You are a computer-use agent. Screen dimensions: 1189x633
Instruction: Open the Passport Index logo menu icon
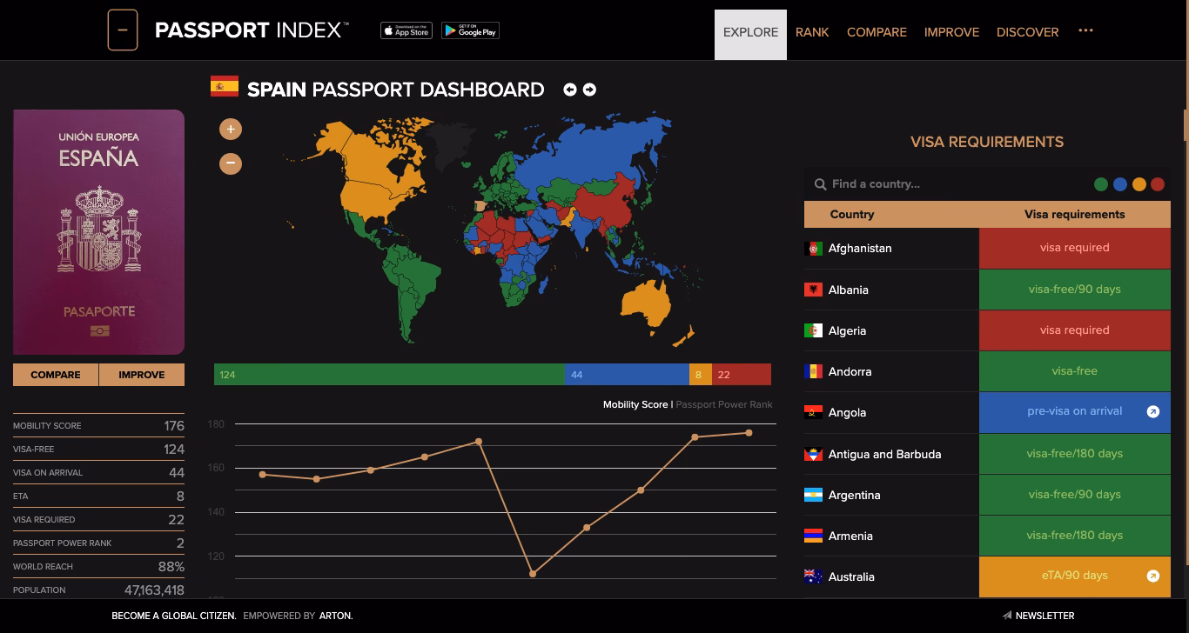point(123,30)
